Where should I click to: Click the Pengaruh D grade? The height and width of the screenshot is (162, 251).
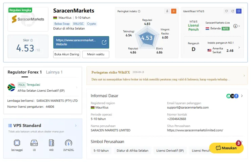[x=194, y=49]
